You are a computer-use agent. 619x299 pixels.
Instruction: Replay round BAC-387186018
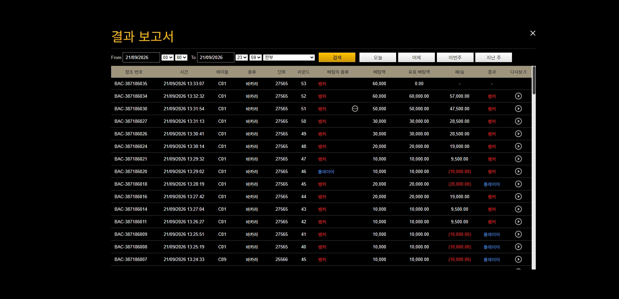(518, 184)
